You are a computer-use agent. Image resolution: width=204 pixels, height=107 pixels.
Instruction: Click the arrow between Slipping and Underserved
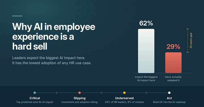[x=101, y=93]
